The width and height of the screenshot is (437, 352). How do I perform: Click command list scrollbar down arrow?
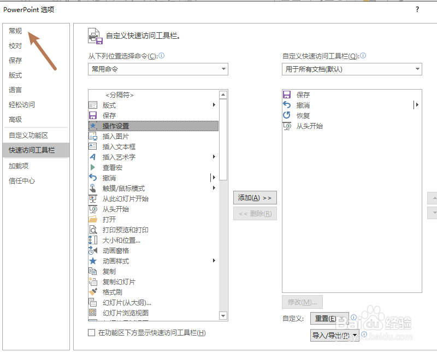(223, 316)
